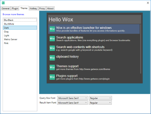
Task: Click subtitle 'Search applications, files (via everything plugin)'
Action: 93,40
